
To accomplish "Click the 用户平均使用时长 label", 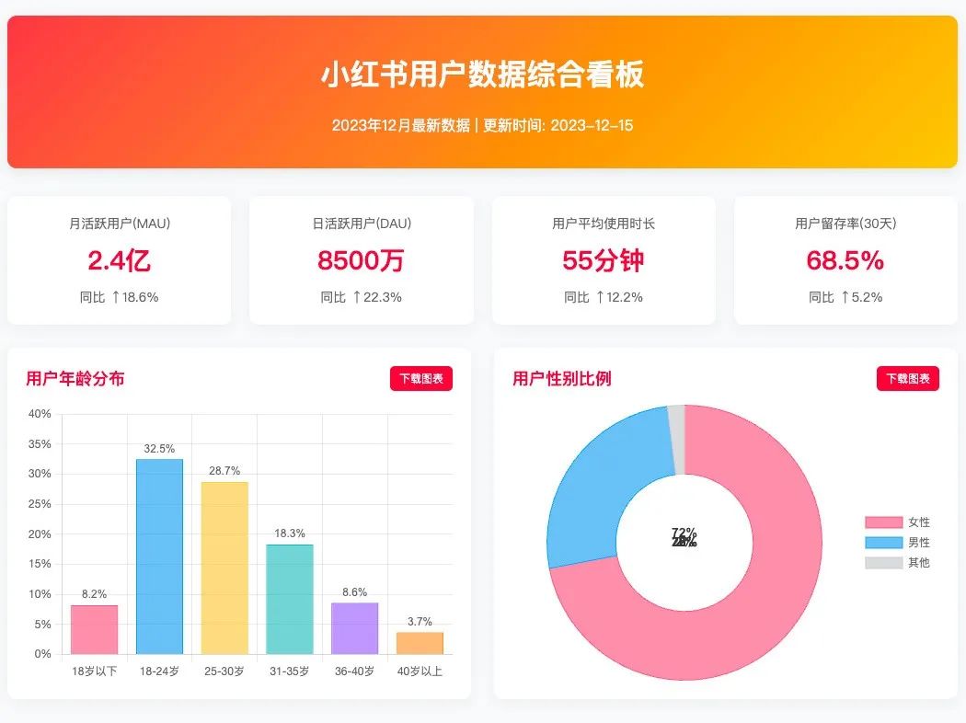I will coord(604,224).
